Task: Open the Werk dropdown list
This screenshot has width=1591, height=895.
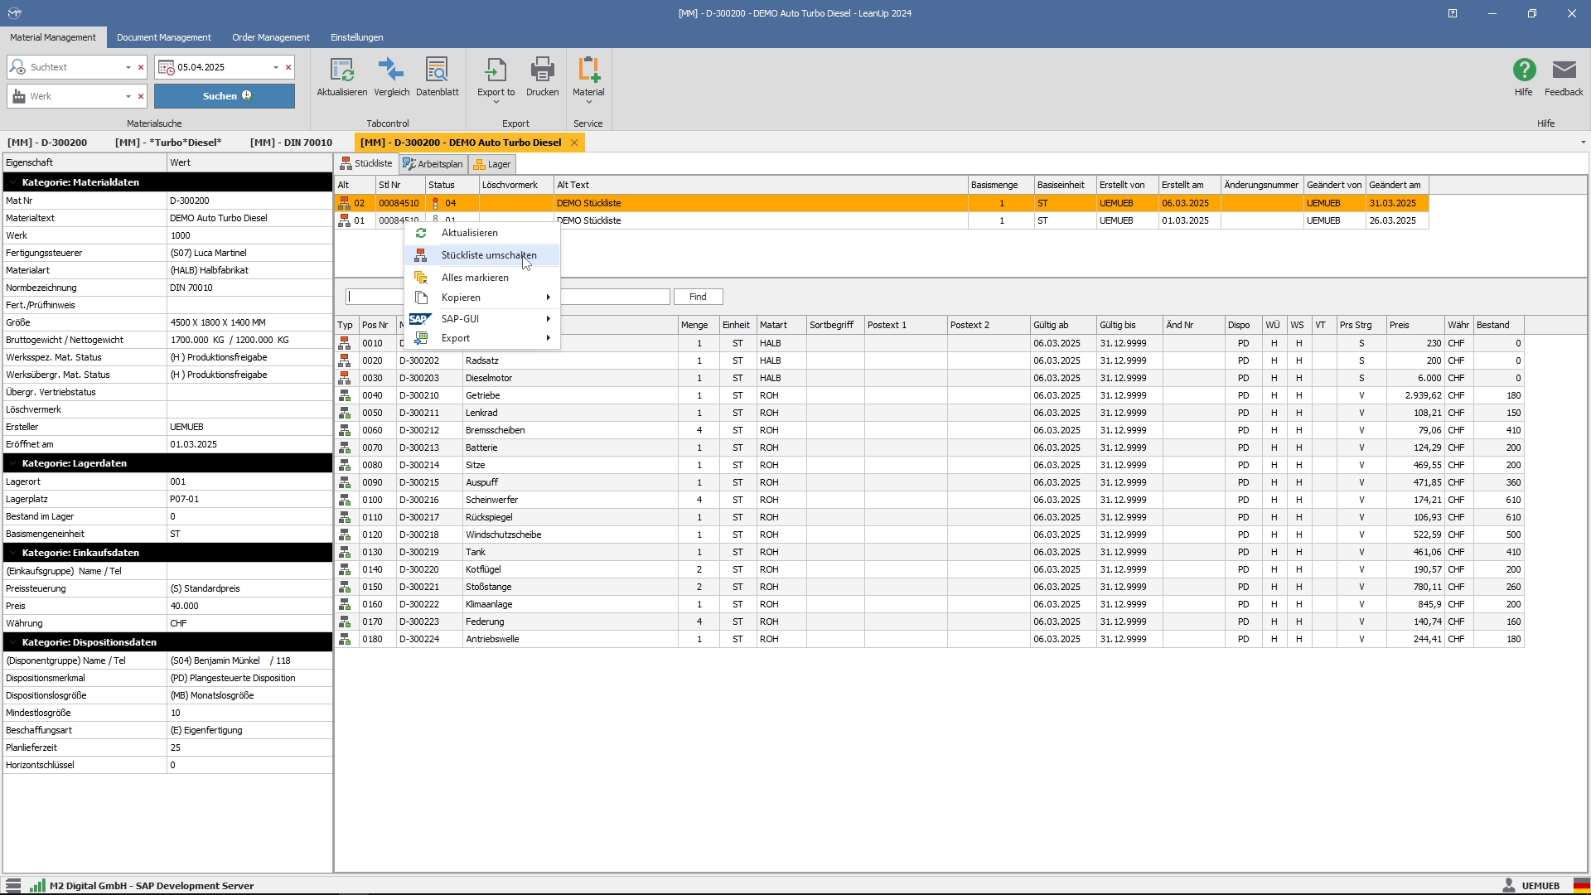Action: 128,96
